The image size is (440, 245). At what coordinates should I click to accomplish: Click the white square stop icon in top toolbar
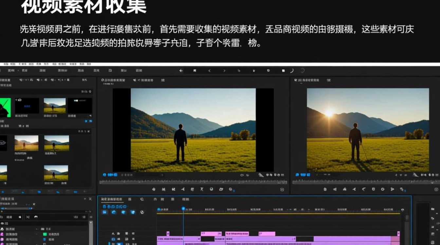pyautogui.click(x=284, y=71)
